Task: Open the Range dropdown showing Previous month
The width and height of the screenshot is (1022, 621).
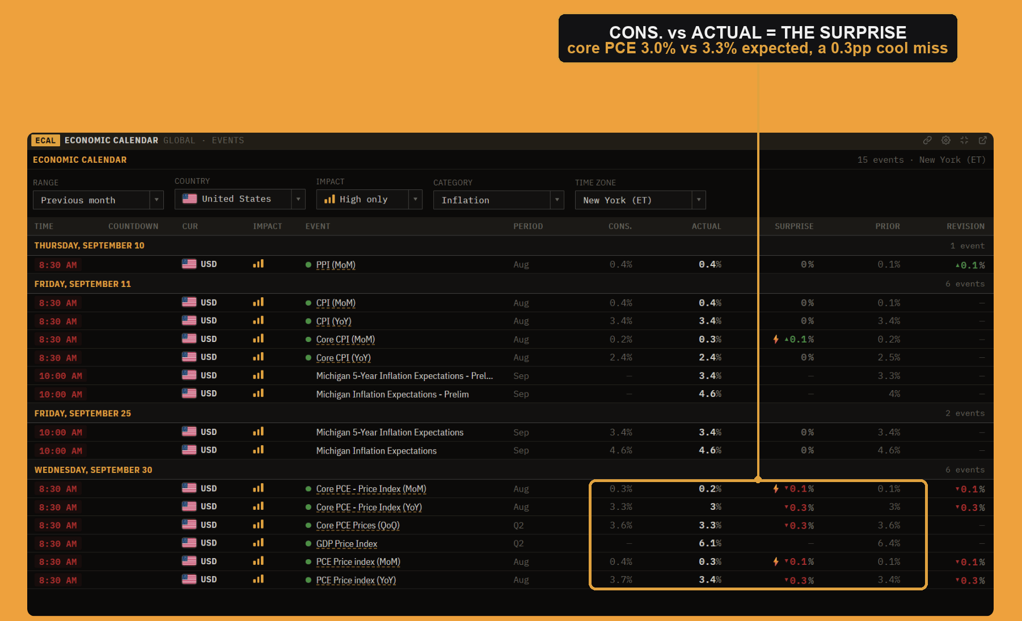Action: [98, 200]
